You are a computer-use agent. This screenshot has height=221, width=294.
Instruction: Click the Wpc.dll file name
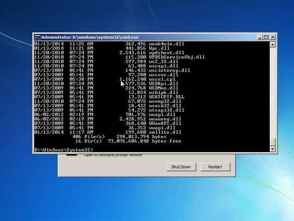[x=159, y=48]
